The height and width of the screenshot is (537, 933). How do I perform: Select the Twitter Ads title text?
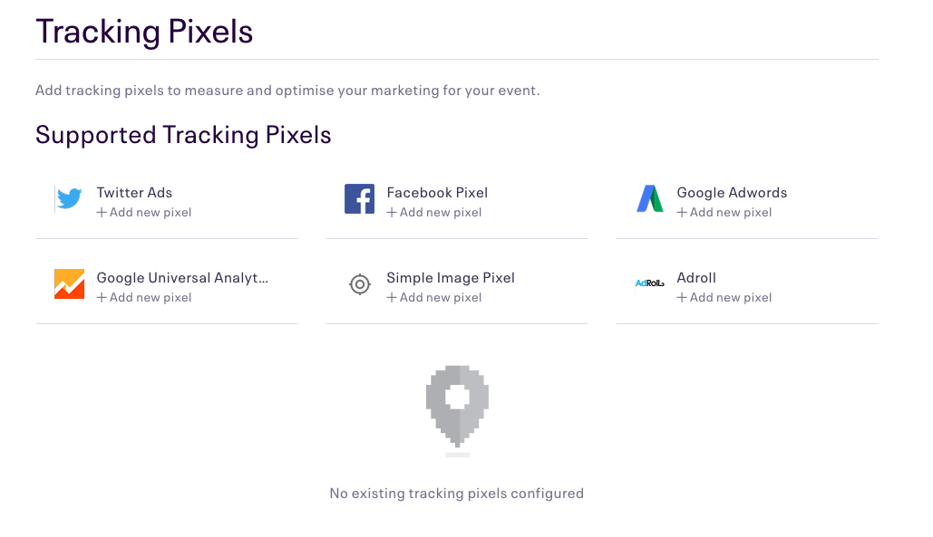[134, 193]
